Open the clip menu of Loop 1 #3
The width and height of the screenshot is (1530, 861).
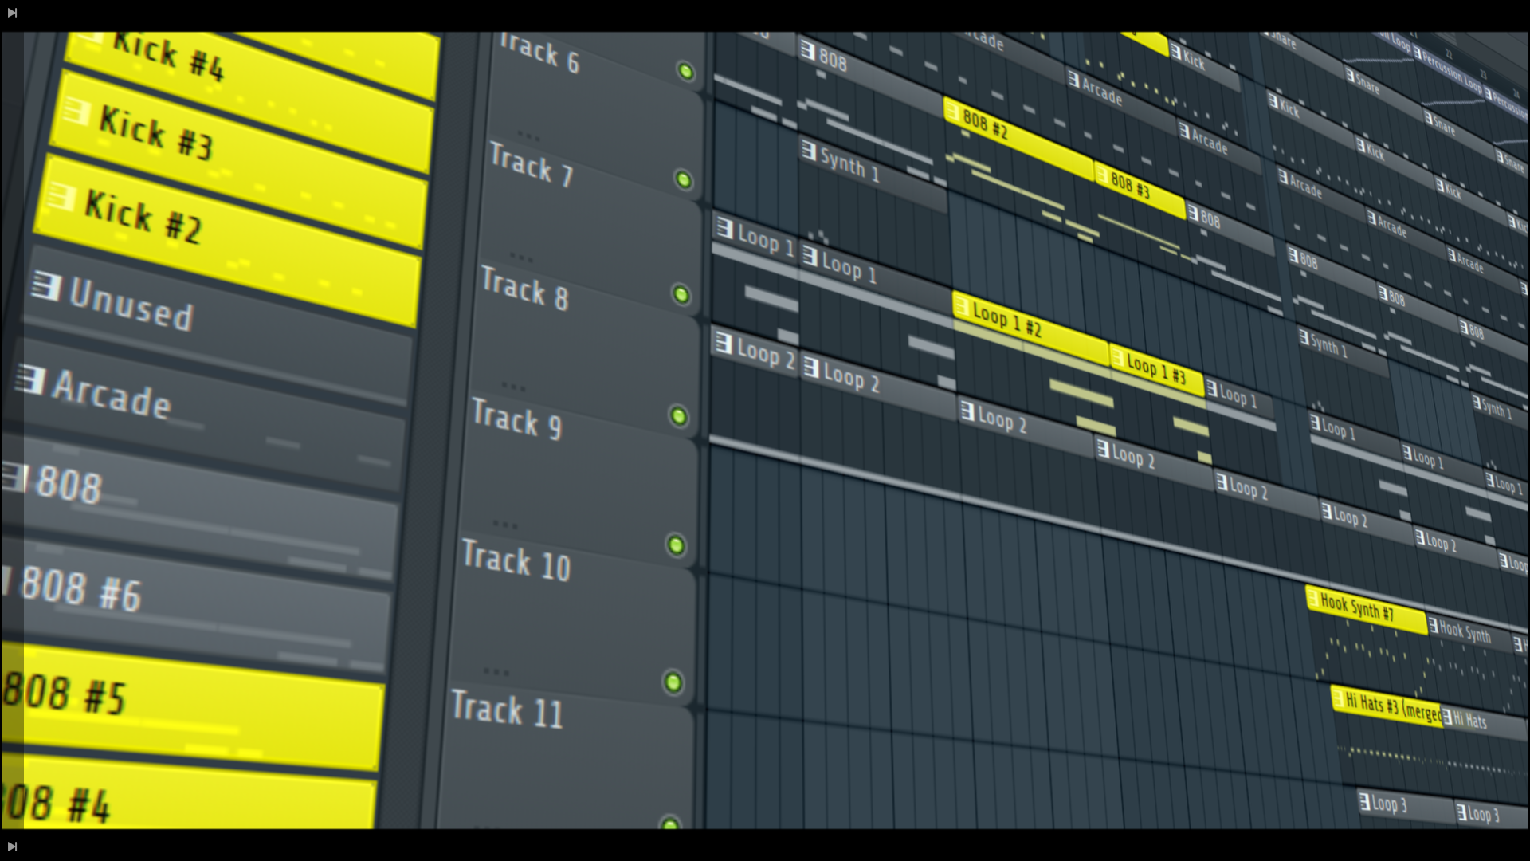click(x=1117, y=357)
